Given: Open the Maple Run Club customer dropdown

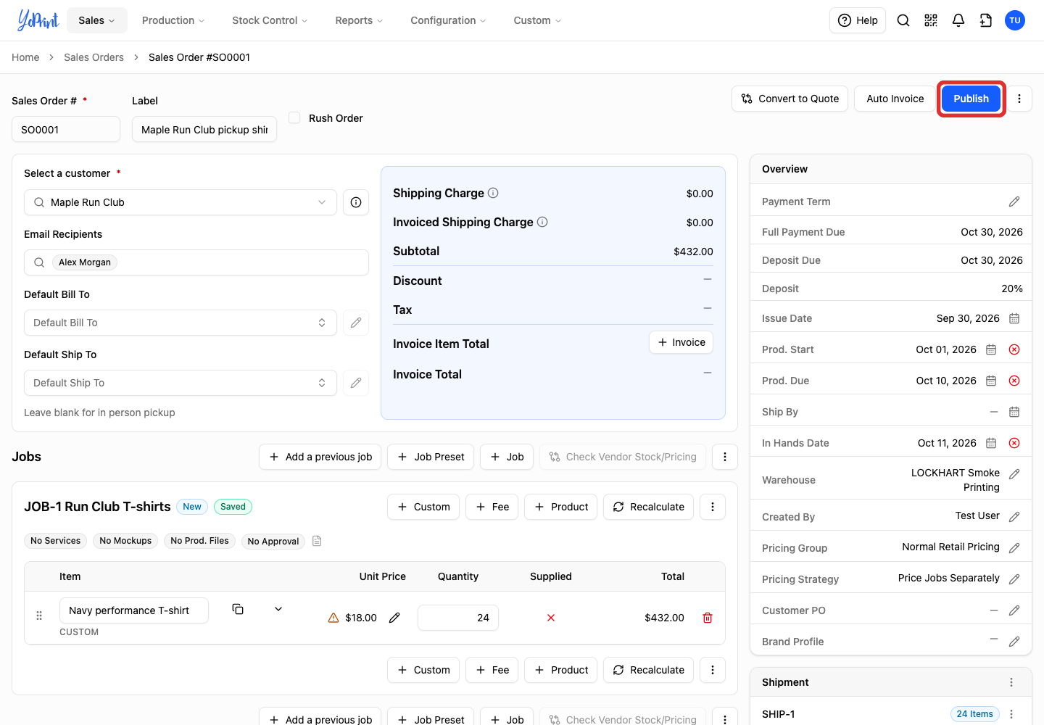Looking at the screenshot, I should click(x=181, y=202).
